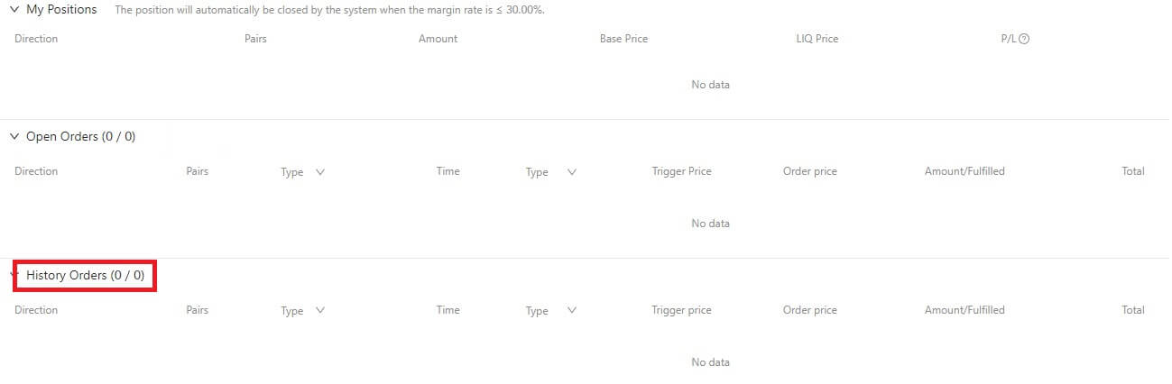
Task: Click Amount/Fulfilled header in Open Orders
Action: coord(964,171)
